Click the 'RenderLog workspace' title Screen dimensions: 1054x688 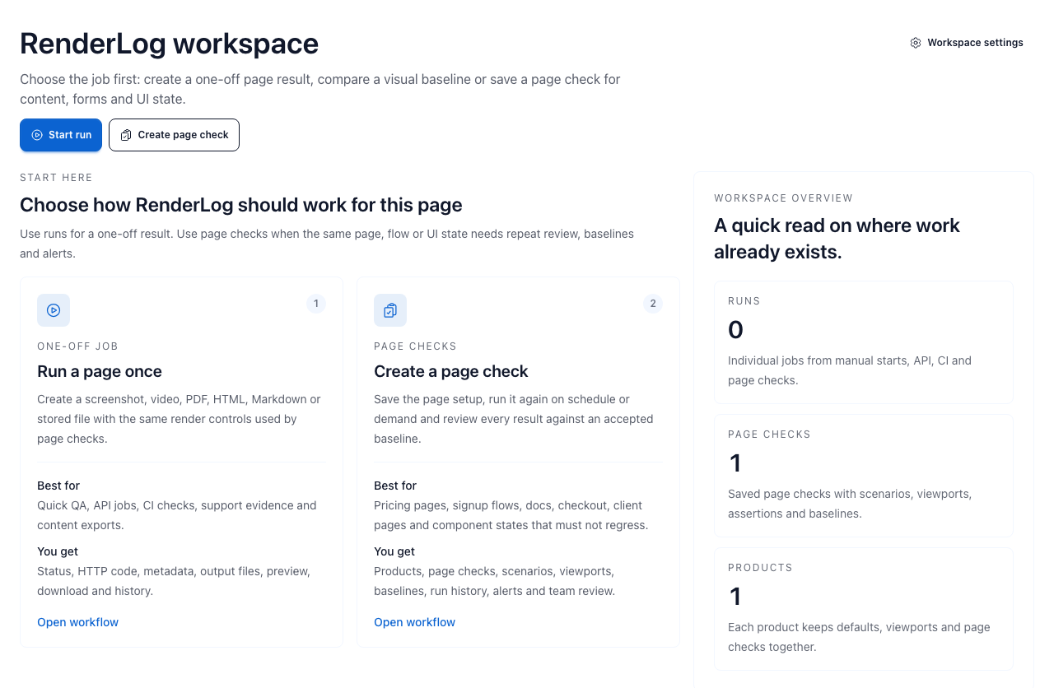coord(169,43)
